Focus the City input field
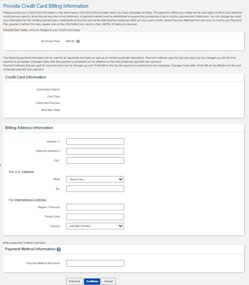 95,160
